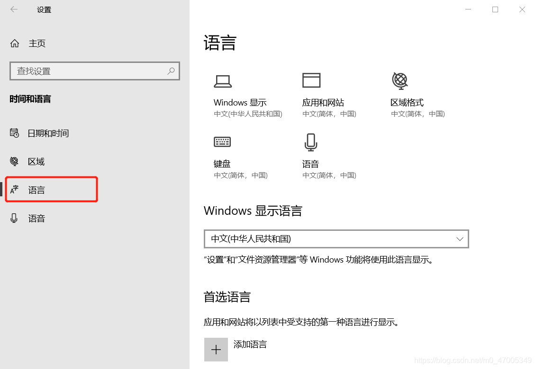The width and height of the screenshot is (536, 369).
Task: Open the 日期和时间 settings page
Action: click(x=48, y=133)
